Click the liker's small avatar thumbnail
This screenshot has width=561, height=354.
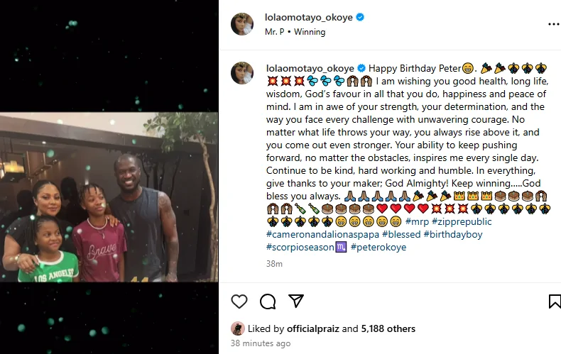238,329
